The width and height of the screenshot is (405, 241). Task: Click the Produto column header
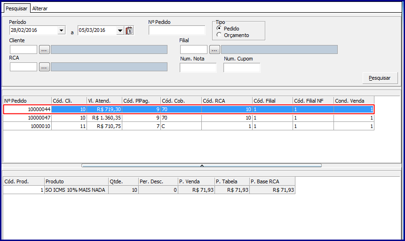tap(77, 181)
